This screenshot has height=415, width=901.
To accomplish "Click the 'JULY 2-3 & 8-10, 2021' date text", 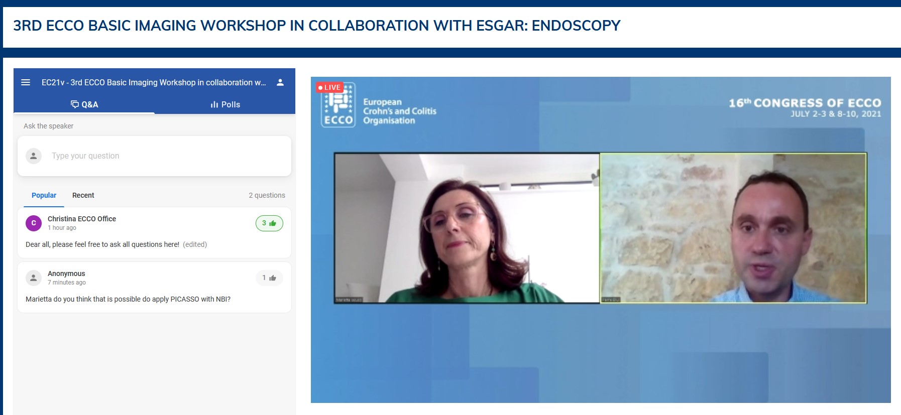I will [x=836, y=114].
